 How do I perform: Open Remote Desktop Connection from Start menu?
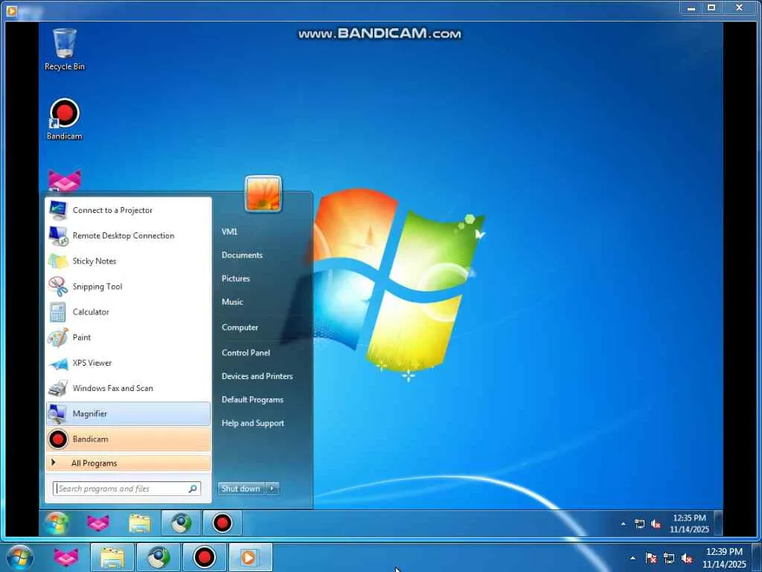(128, 235)
